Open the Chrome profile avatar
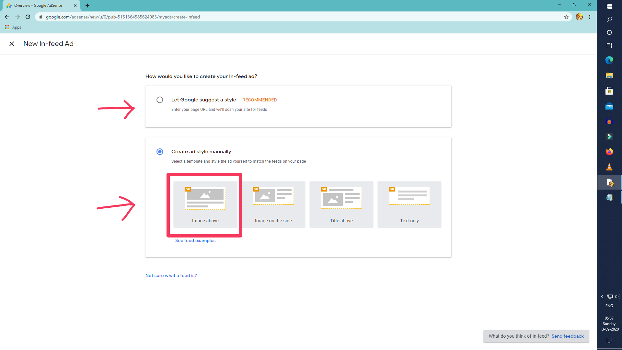 tap(579, 17)
